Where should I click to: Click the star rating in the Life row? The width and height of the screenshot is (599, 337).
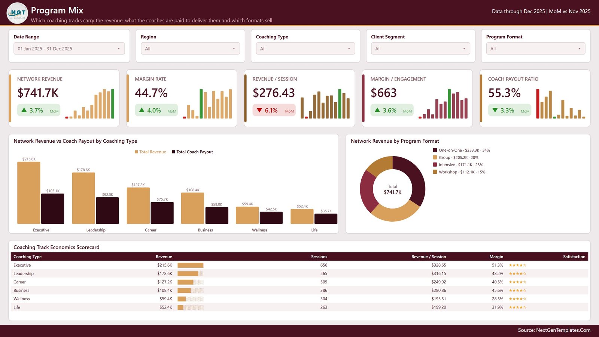coord(517,307)
